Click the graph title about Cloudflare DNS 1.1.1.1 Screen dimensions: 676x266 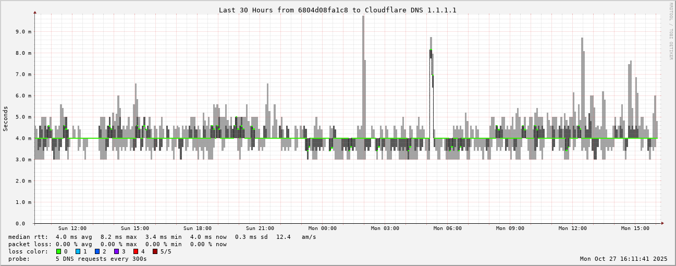point(337,10)
